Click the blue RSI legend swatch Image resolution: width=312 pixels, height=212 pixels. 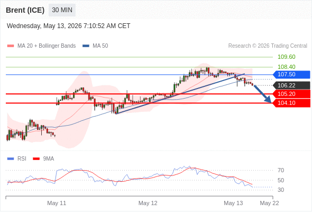click(x=11, y=159)
